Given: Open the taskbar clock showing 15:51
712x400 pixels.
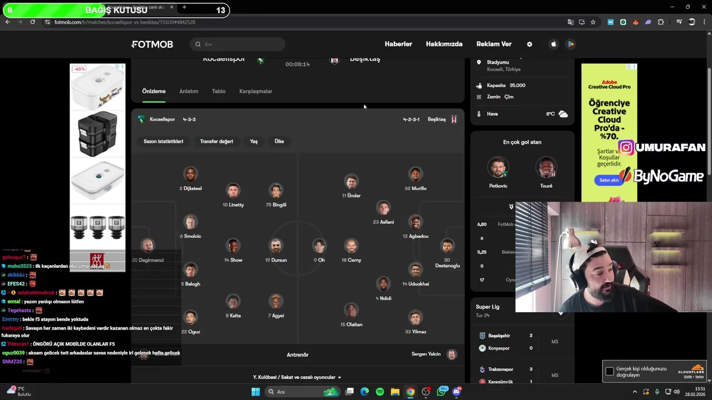Looking at the screenshot, I should (x=695, y=392).
